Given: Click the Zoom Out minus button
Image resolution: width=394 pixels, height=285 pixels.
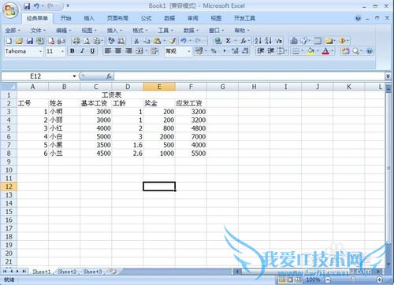Looking at the screenshot, I should pos(328,279).
